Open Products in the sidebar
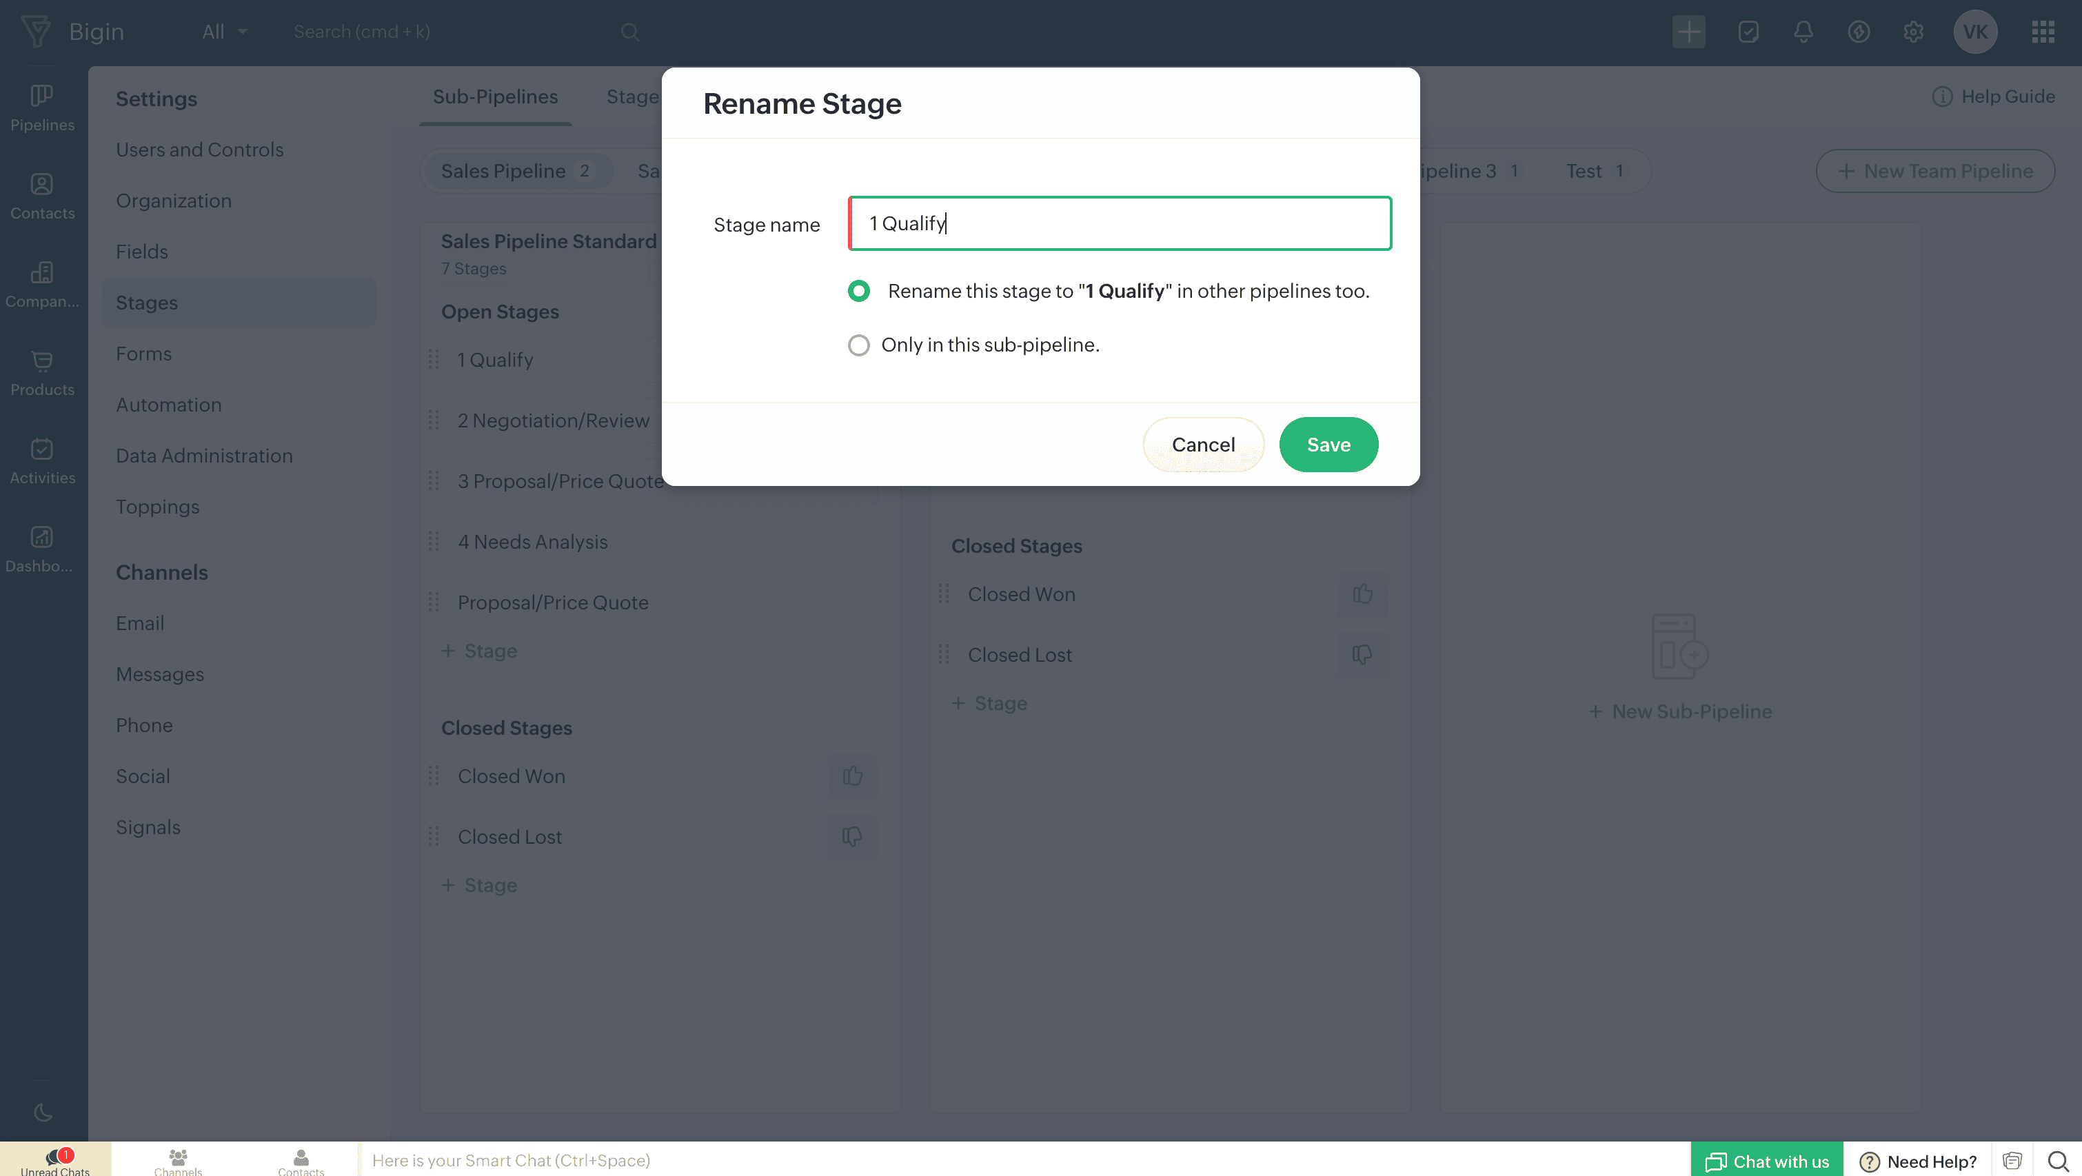 (42, 373)
